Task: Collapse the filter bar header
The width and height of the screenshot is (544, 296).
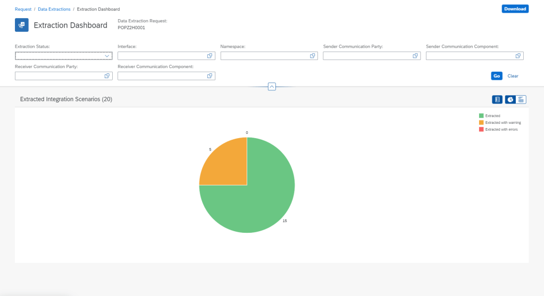Action: (x=272, y=87)
